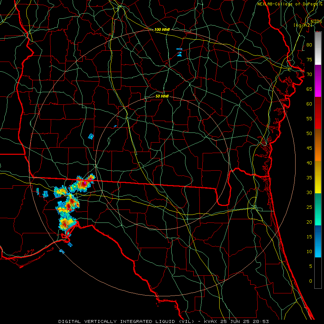Click the gray-white segment of the color bar
The width and height of the screenshot is (324, 324).
pos(318,48)
